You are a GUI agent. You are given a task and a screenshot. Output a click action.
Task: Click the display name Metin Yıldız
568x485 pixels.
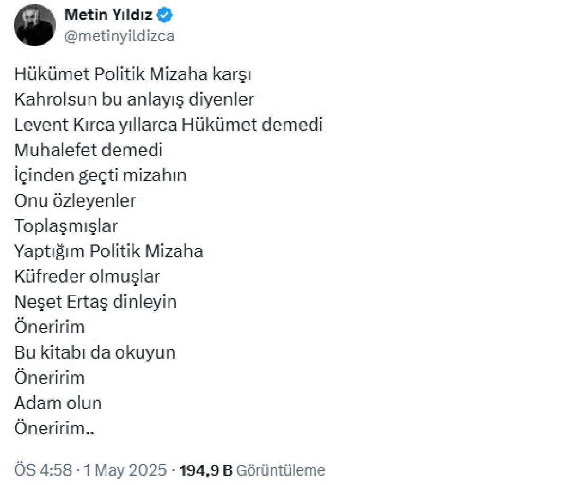click(108, 15)
